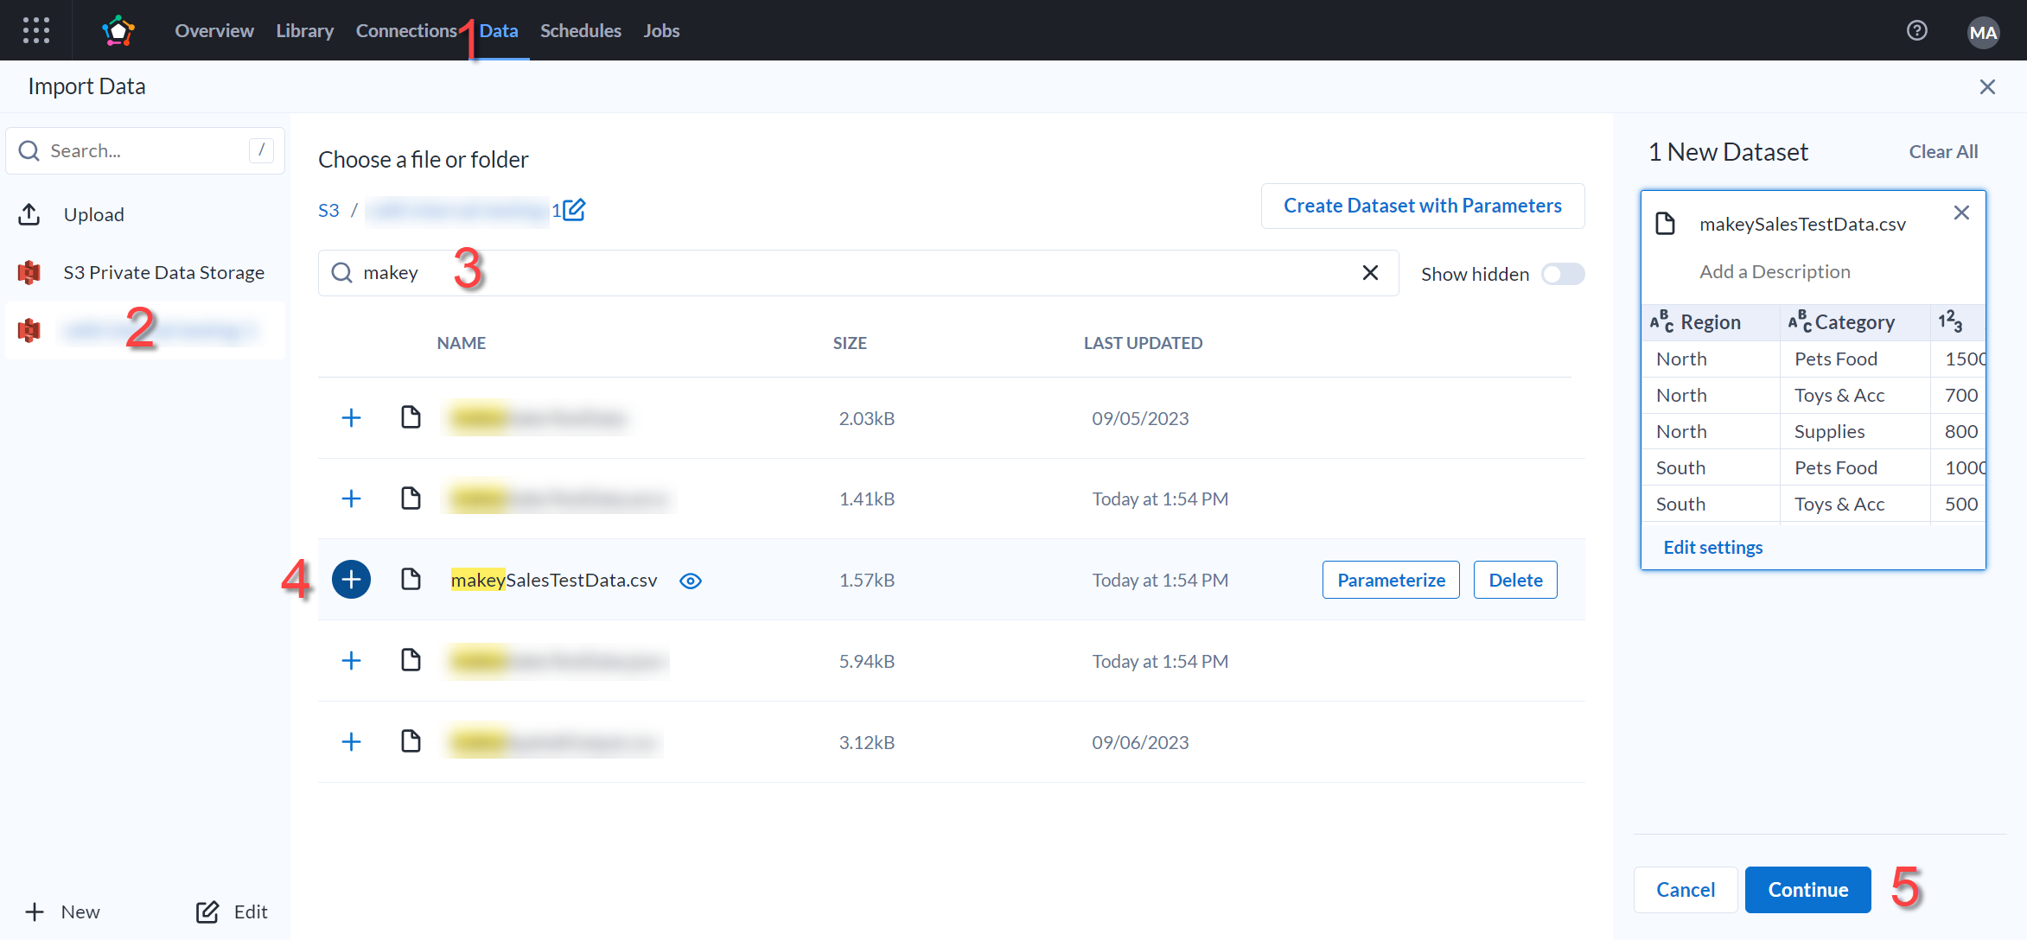Image resolution: width=2027 pixels, height=940 pixels.
Task: Remove makeySalesTestData.csv with the panel X icon
Action: [1961, 212]
